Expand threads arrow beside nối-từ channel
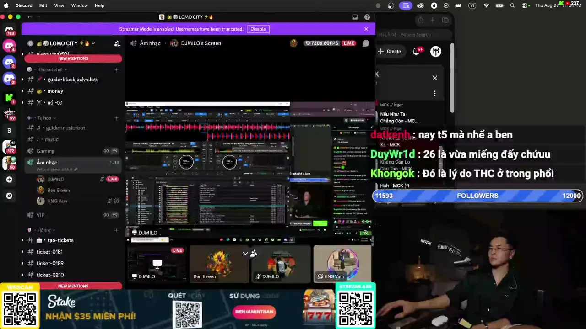 pyautogui.click(x=22, y=103)
